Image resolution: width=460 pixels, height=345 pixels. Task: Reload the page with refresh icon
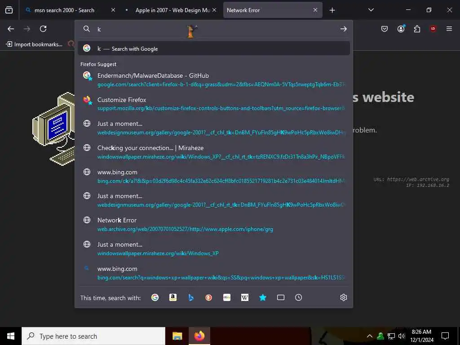[x=43, y=29]
